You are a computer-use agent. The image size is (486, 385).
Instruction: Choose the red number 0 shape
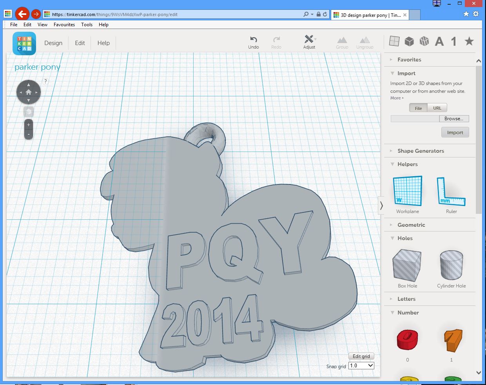tap(408, 339)
